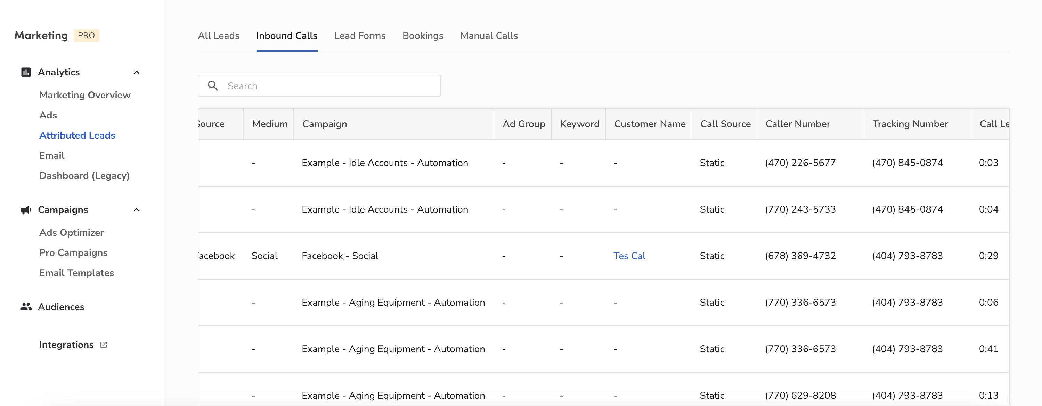Click the PRO badge beside Marketing
The image size is (1042, 406).
(86, 35)
